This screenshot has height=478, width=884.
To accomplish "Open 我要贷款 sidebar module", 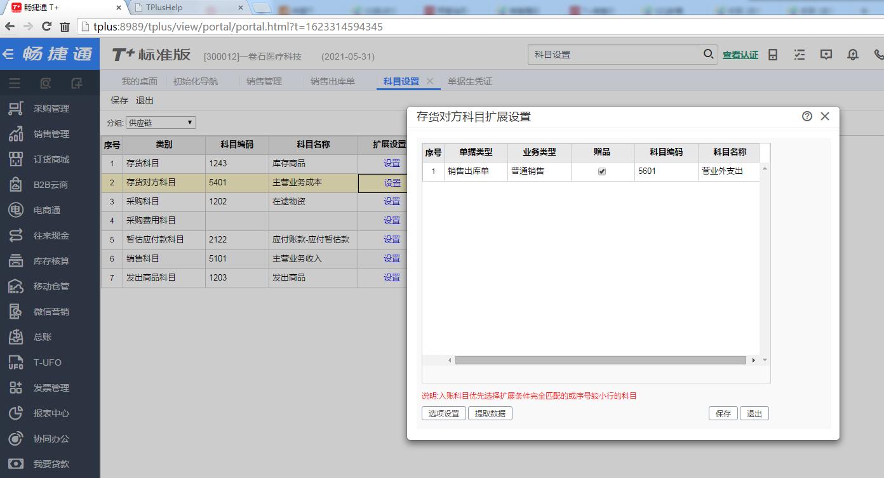I will pos(50,464).
